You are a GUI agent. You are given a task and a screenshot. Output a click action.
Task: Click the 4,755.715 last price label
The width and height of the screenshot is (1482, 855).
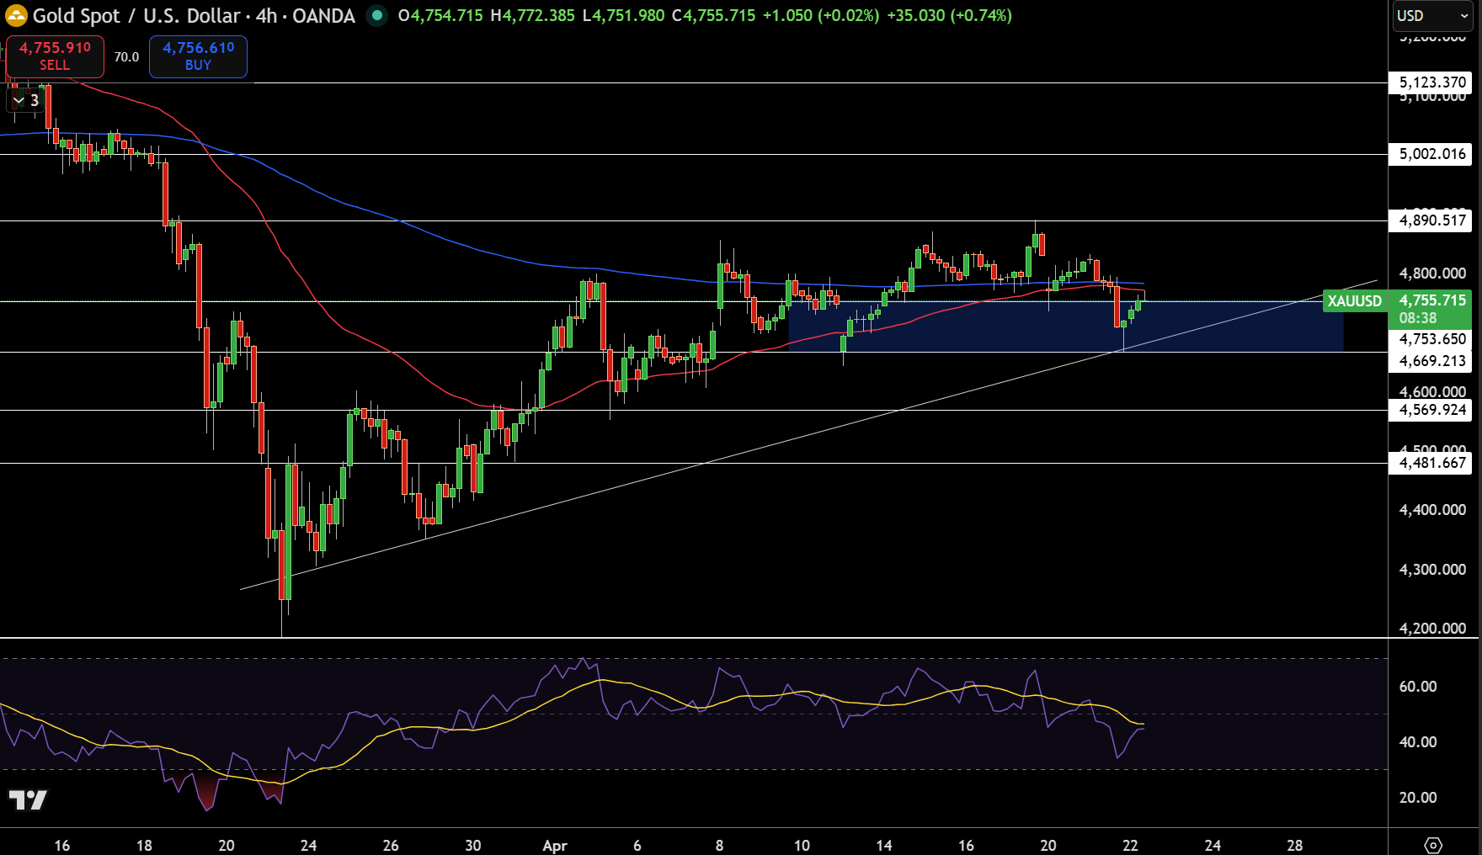coord(1431,300)
